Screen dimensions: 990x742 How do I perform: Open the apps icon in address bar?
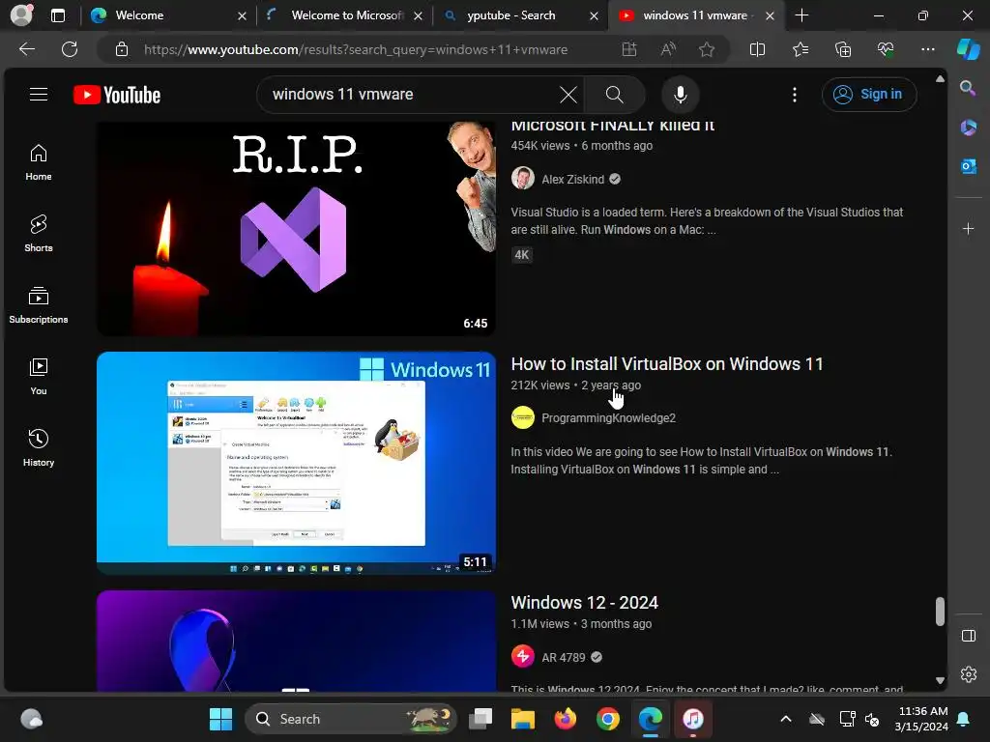(628, 49)
